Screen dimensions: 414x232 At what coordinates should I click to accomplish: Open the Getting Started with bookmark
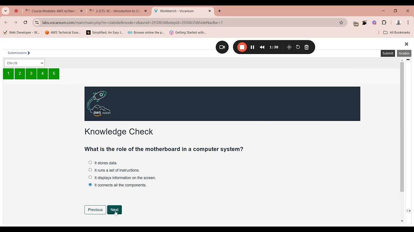coord(188,33)
